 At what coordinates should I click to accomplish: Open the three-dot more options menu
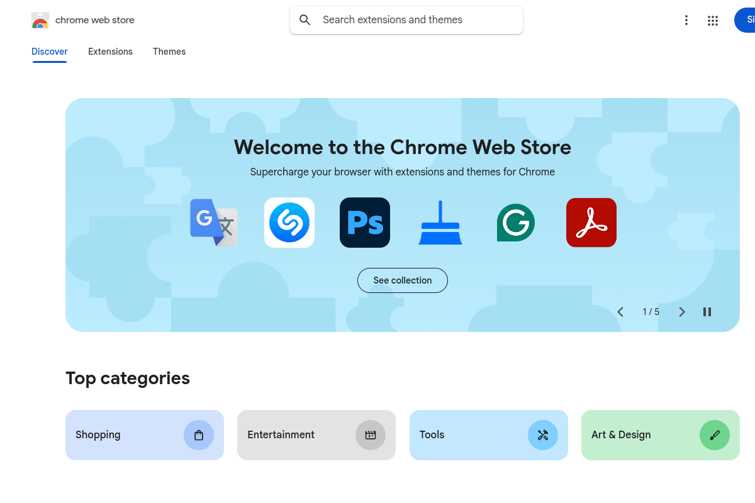point(686,21)
